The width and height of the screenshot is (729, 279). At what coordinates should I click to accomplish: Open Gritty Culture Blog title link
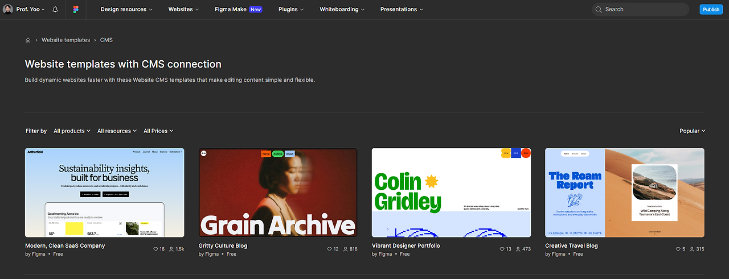click(x=223, y=246)
